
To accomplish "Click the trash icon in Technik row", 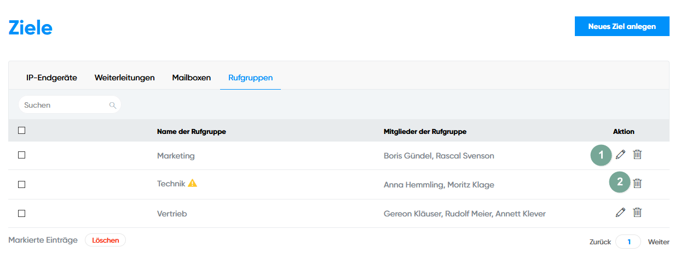I will pyautogui.click(x=637, y=183).
